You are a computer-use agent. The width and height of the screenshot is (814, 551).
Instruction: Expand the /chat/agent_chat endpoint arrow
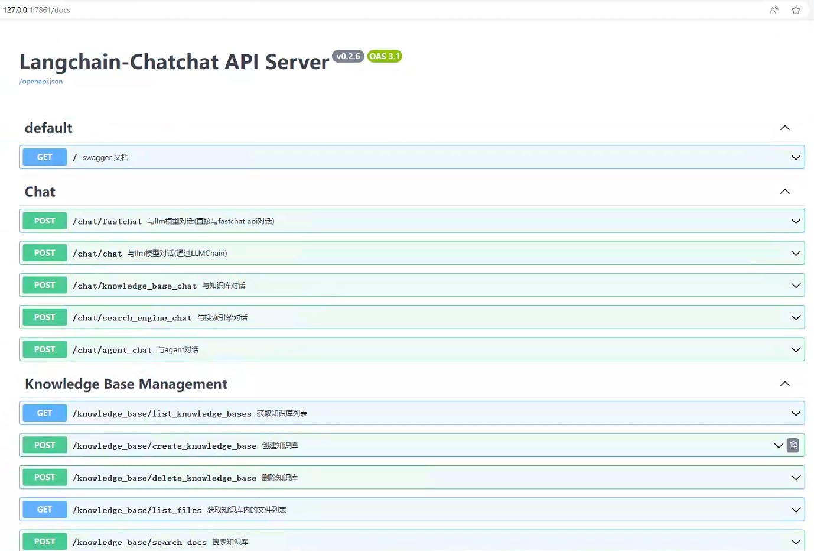click(x=796, y=349)
